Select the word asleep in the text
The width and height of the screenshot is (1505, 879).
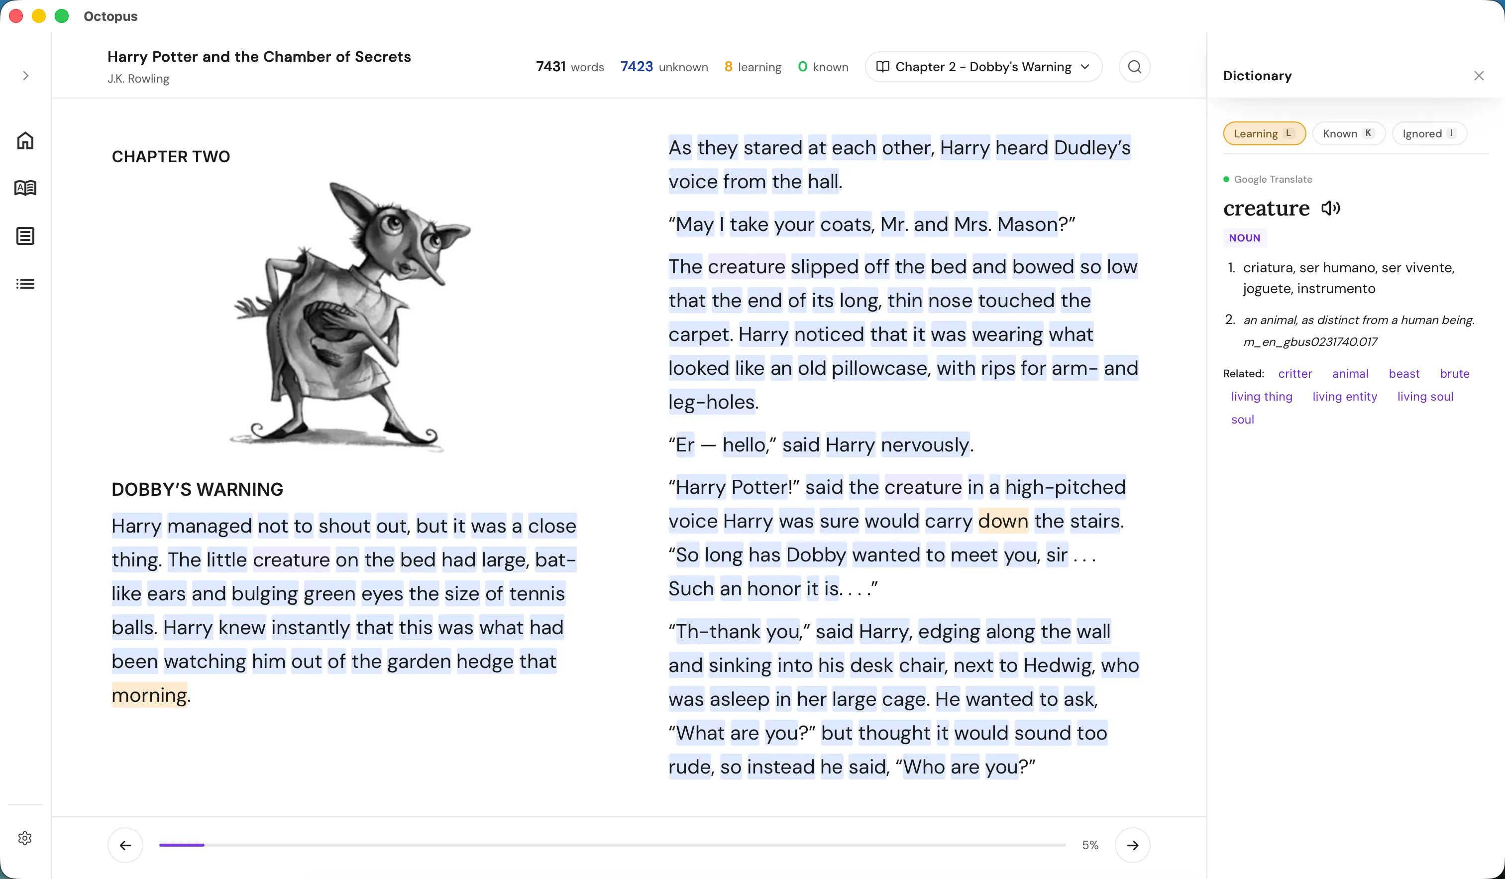point(740,699)
